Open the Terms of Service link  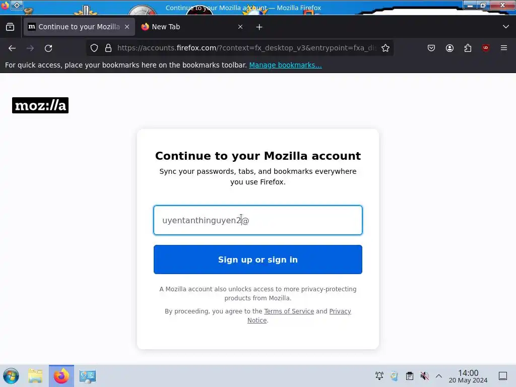289,311
